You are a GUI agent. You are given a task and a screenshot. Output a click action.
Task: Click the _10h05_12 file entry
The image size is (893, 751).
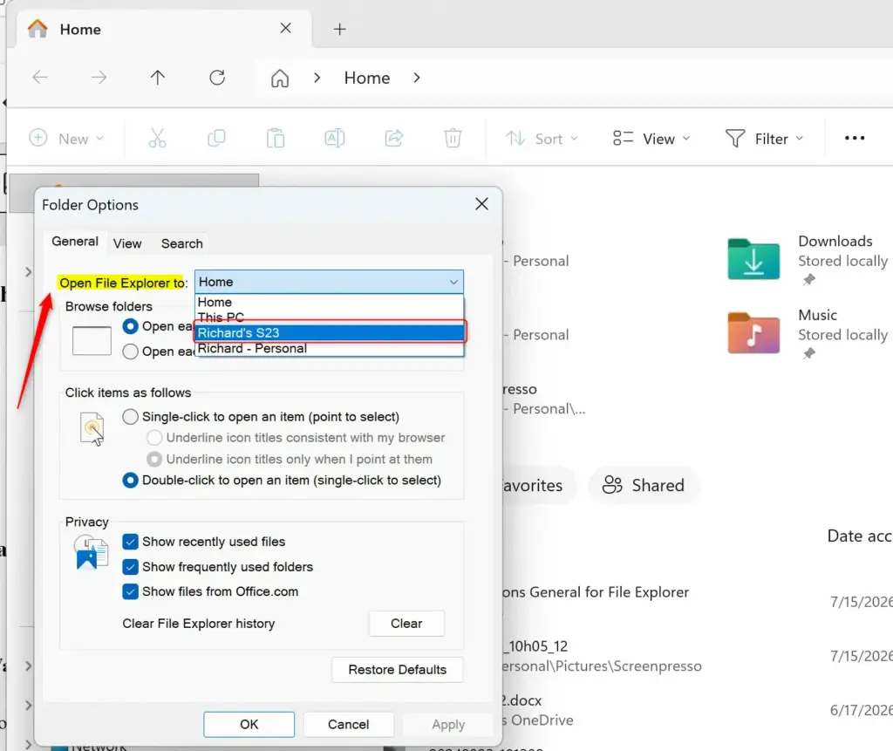tap(535, 646)
